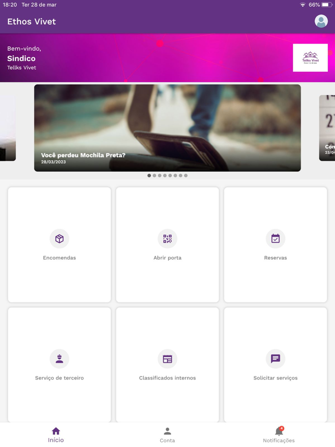Image resolution: width=335 pixels, height=447 pixels.
Task: Click the Ethos Vivet app title
Action: [32, 22]
